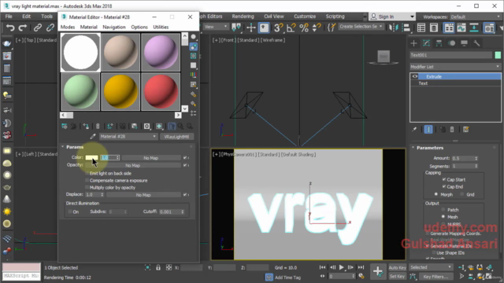Toggle the Percent Snap icon
The height and width of the screenshot is (283, 504).
pyautogui.click(x=304, y=28)
